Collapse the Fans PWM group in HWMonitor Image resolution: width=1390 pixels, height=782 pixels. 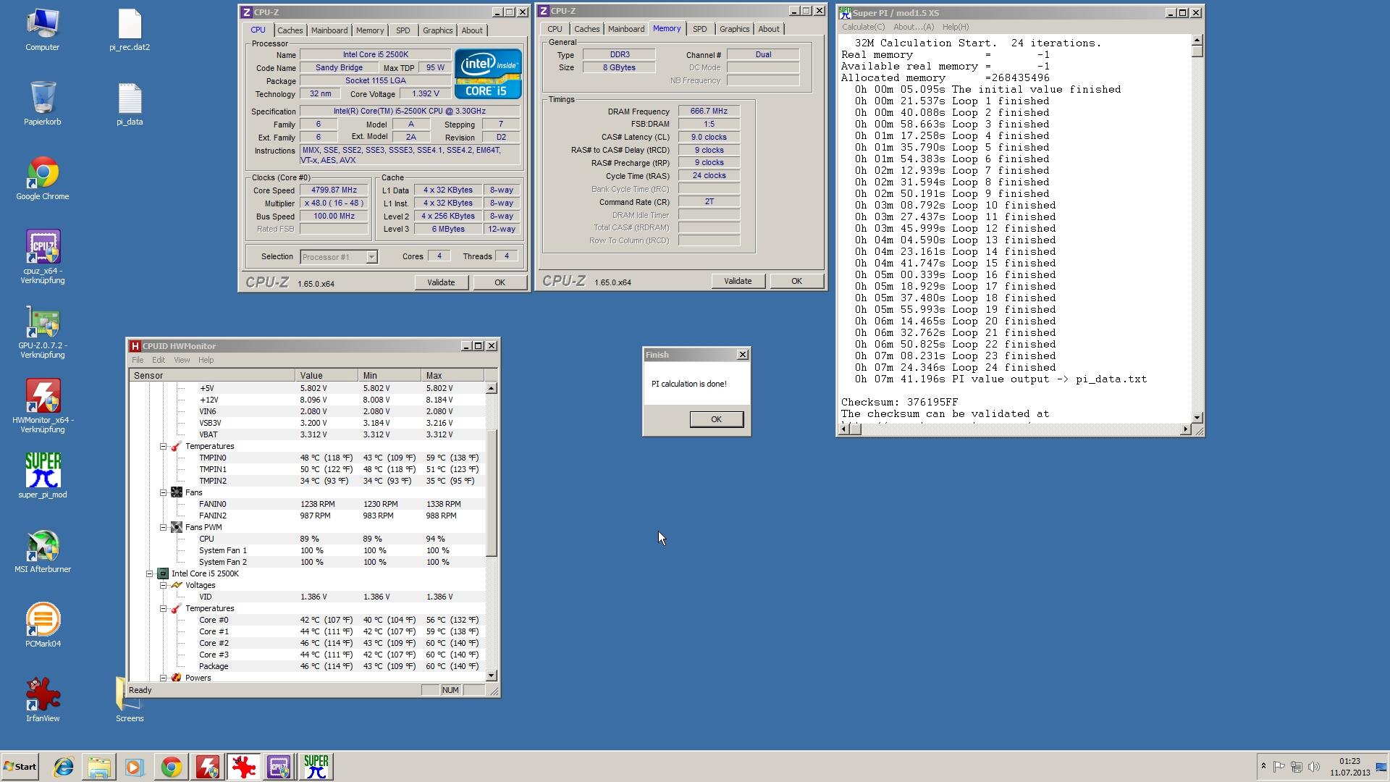[164, 527]
